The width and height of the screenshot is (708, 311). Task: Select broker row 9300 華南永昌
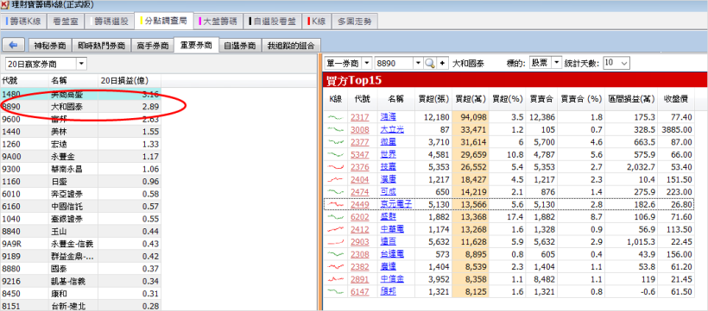click(80, 170)
